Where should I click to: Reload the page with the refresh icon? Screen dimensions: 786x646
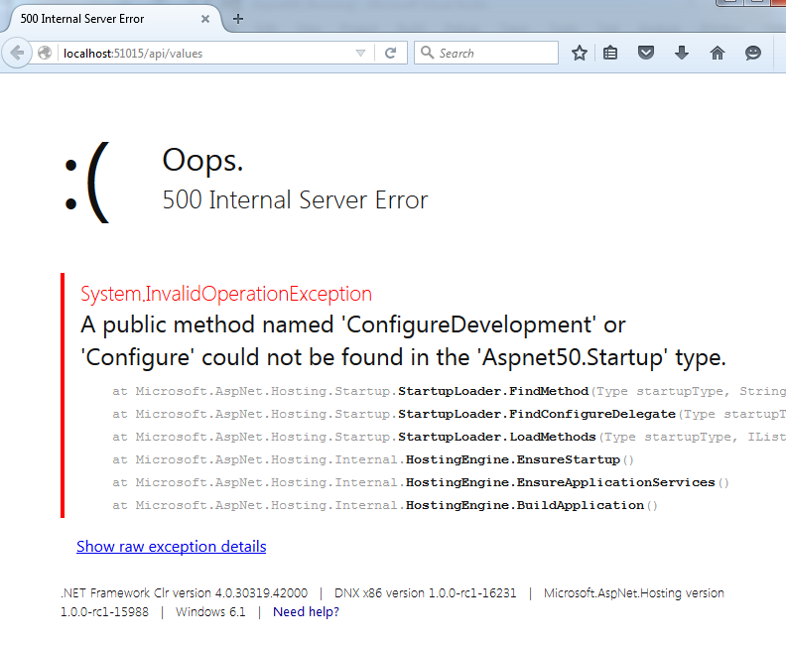pos(391,54)
